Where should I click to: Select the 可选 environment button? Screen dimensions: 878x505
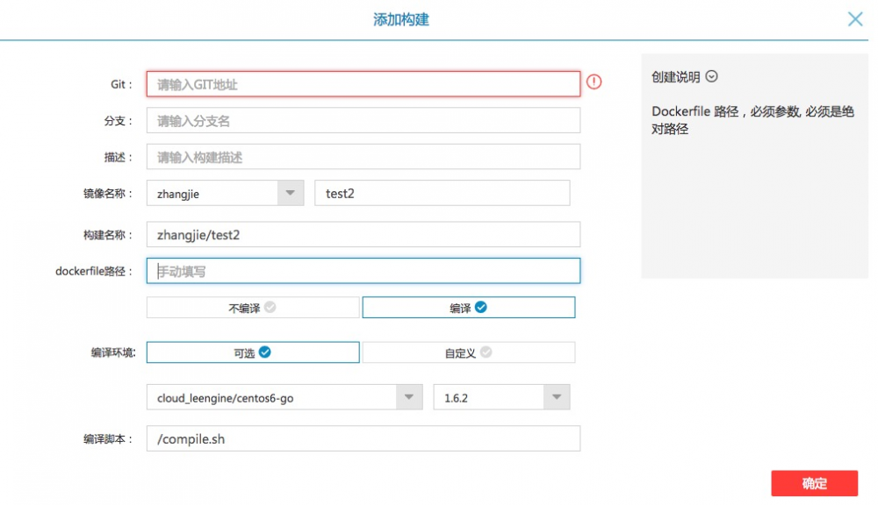point(253,352)
